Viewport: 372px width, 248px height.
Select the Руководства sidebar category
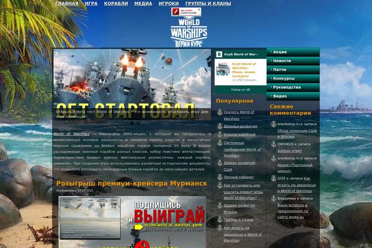pyautogui.click(x=293, y=87)
